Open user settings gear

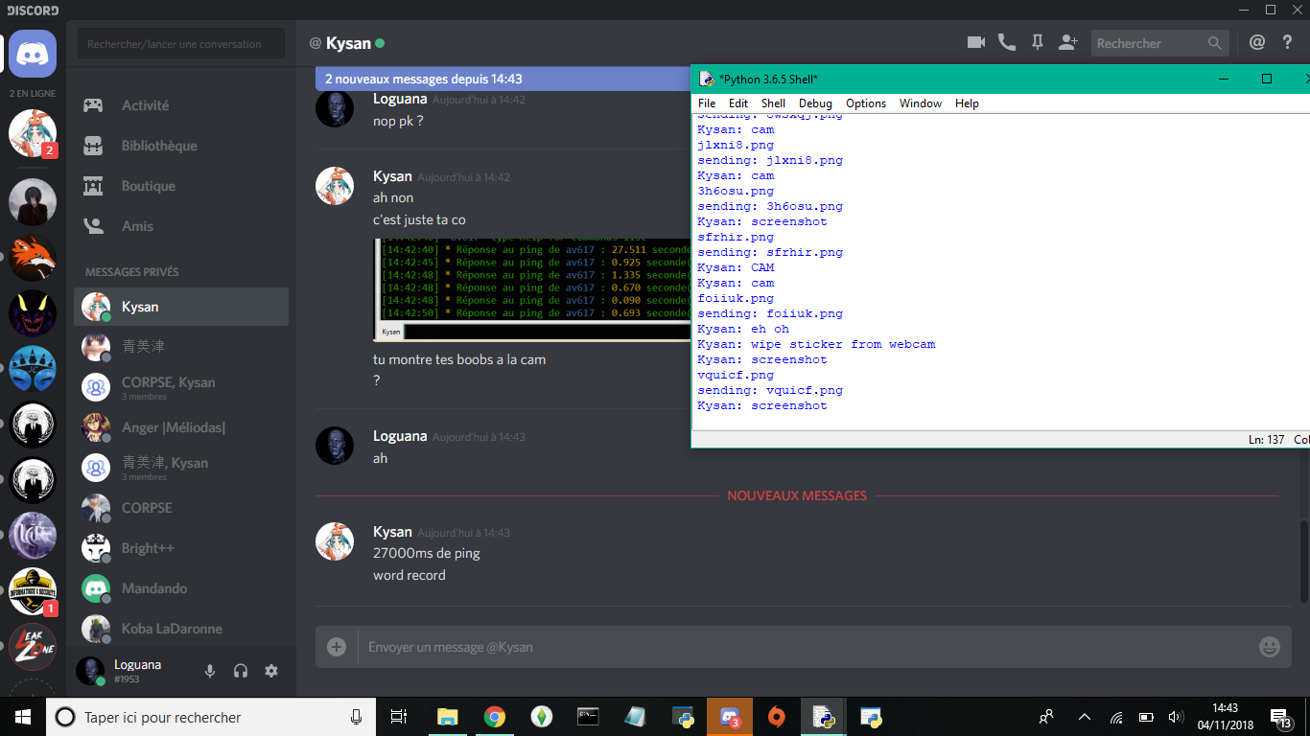click(271, 671)
